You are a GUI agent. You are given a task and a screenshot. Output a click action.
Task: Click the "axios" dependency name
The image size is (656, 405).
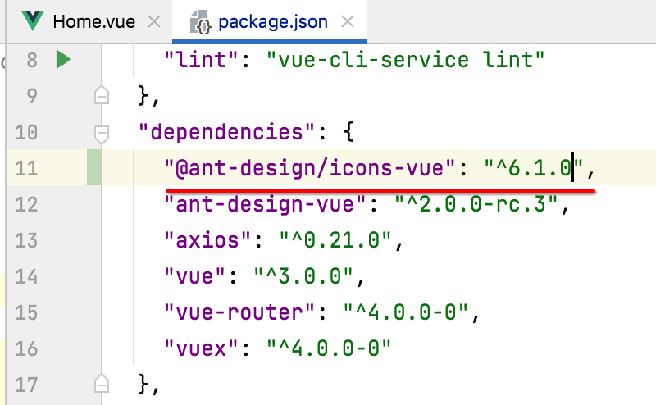click(x=207, y=240)
